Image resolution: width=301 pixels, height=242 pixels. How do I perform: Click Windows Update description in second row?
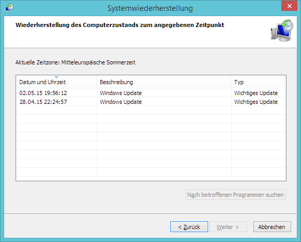click(121, 102)
